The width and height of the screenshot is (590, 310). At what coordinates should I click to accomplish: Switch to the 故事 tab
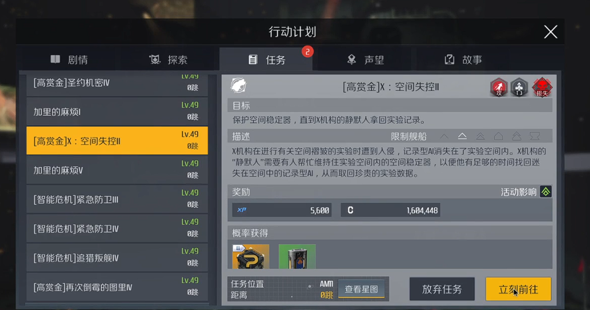(463, 59)
